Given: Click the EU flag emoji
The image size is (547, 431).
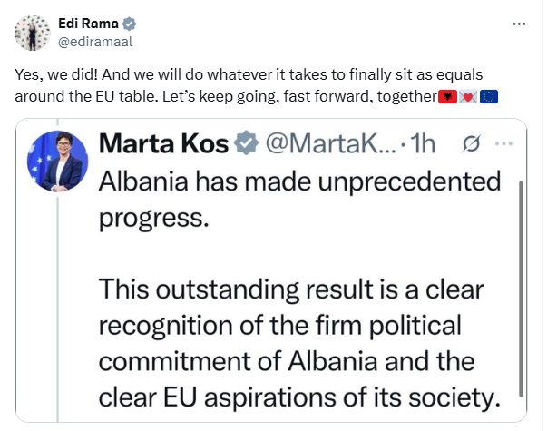Looking at the screenshot, I should click(x=488, y=95).
